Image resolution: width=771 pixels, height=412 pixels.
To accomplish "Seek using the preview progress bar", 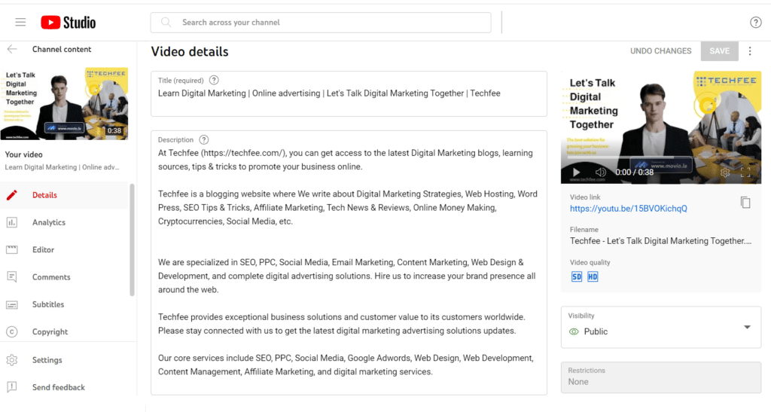I will 660,158.
